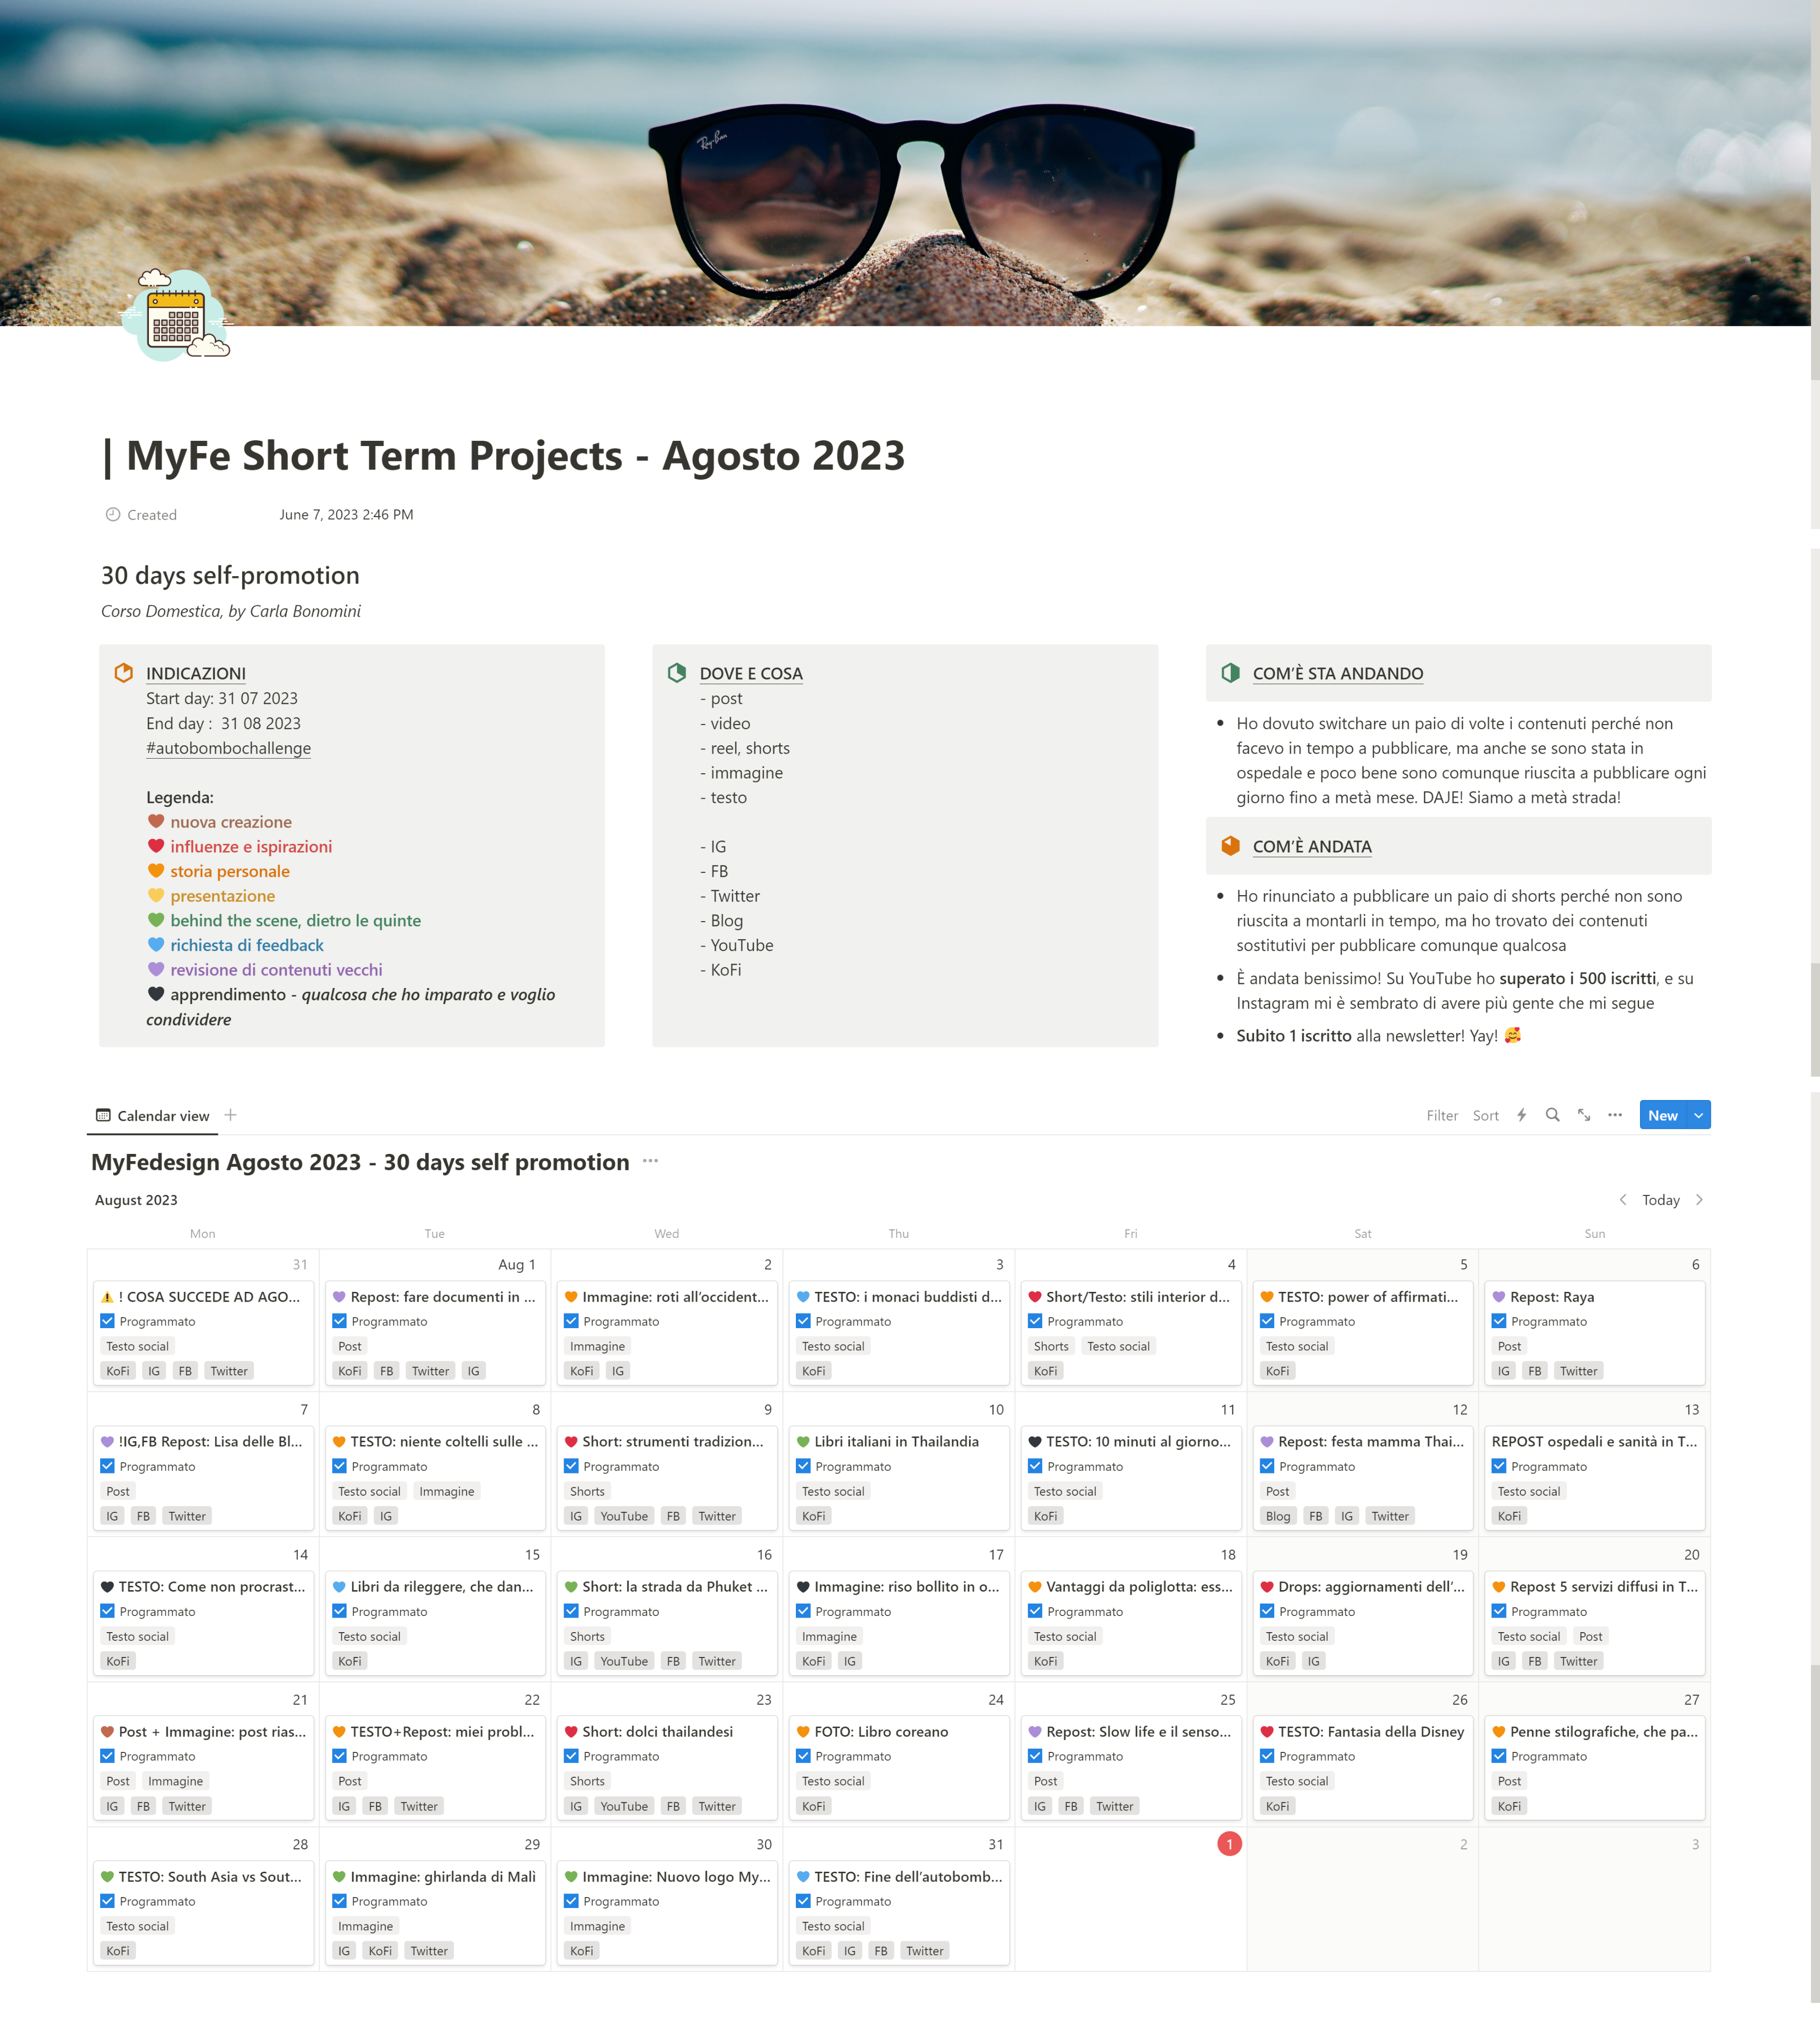Switch to the Calendar view tab
The height and width of the screenshot is (2020, 1820).
pos(152,1115)
